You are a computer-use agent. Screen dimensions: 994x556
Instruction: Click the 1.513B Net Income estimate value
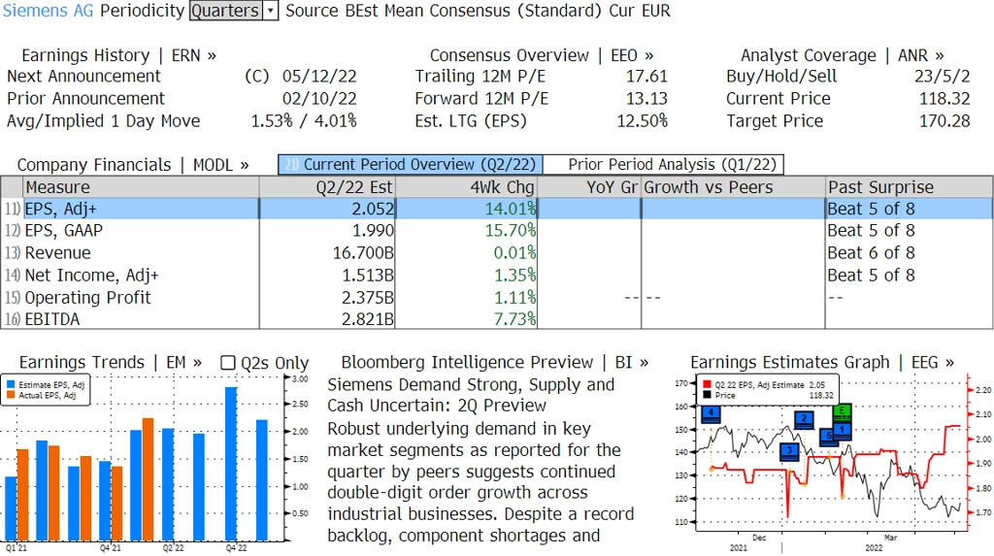368,276
